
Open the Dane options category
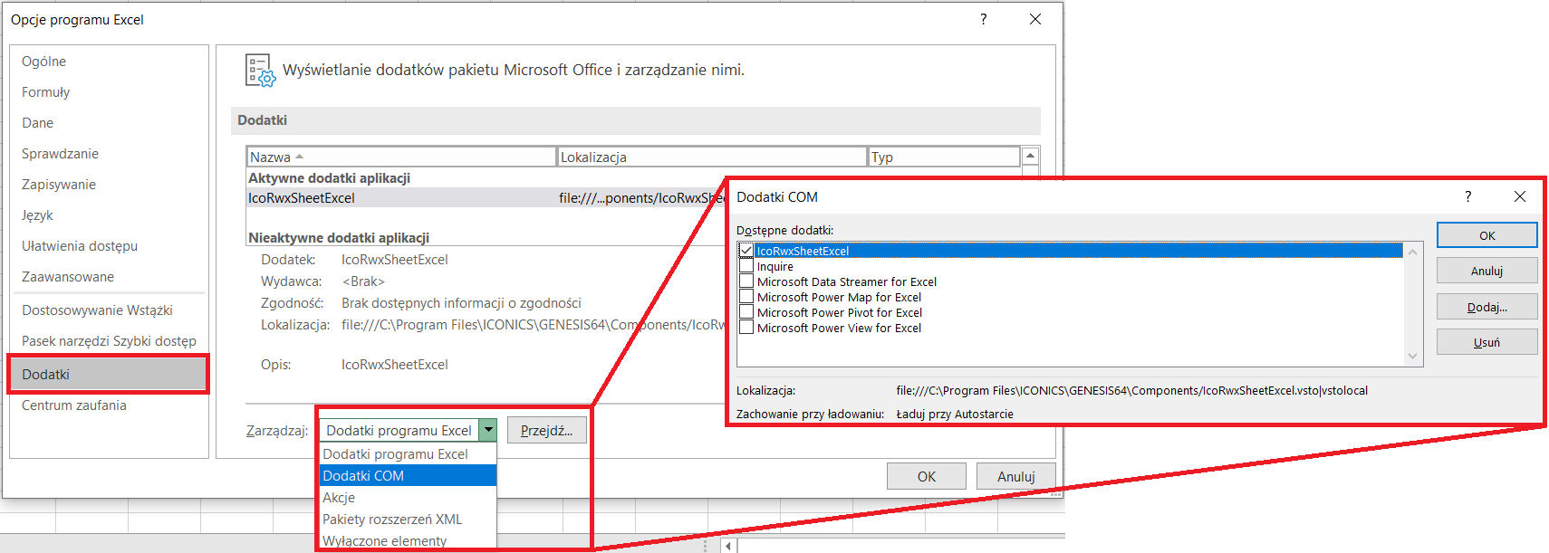coord(37,123)
